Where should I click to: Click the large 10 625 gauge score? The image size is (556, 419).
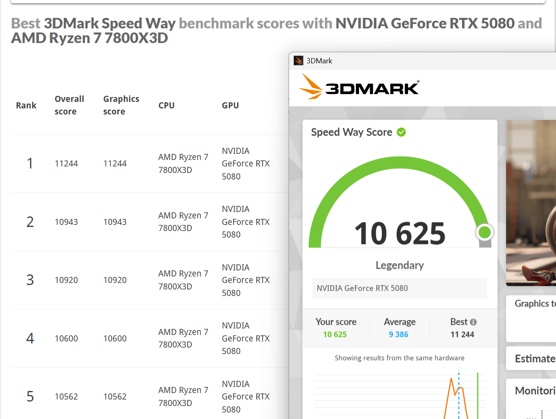(x=400, y=233)
